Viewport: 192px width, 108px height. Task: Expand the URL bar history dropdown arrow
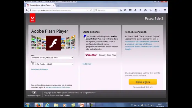coord(87,10)
